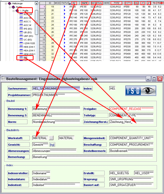Screen dimensions: 164x194
Task: Collapse the Halbzeuge tree node
Action: pos(6,4)
